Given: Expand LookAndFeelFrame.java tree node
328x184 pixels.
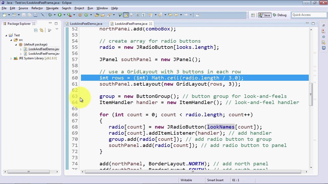Looking at the screenshot, I should pyautogui.click(x=21, y=54).
